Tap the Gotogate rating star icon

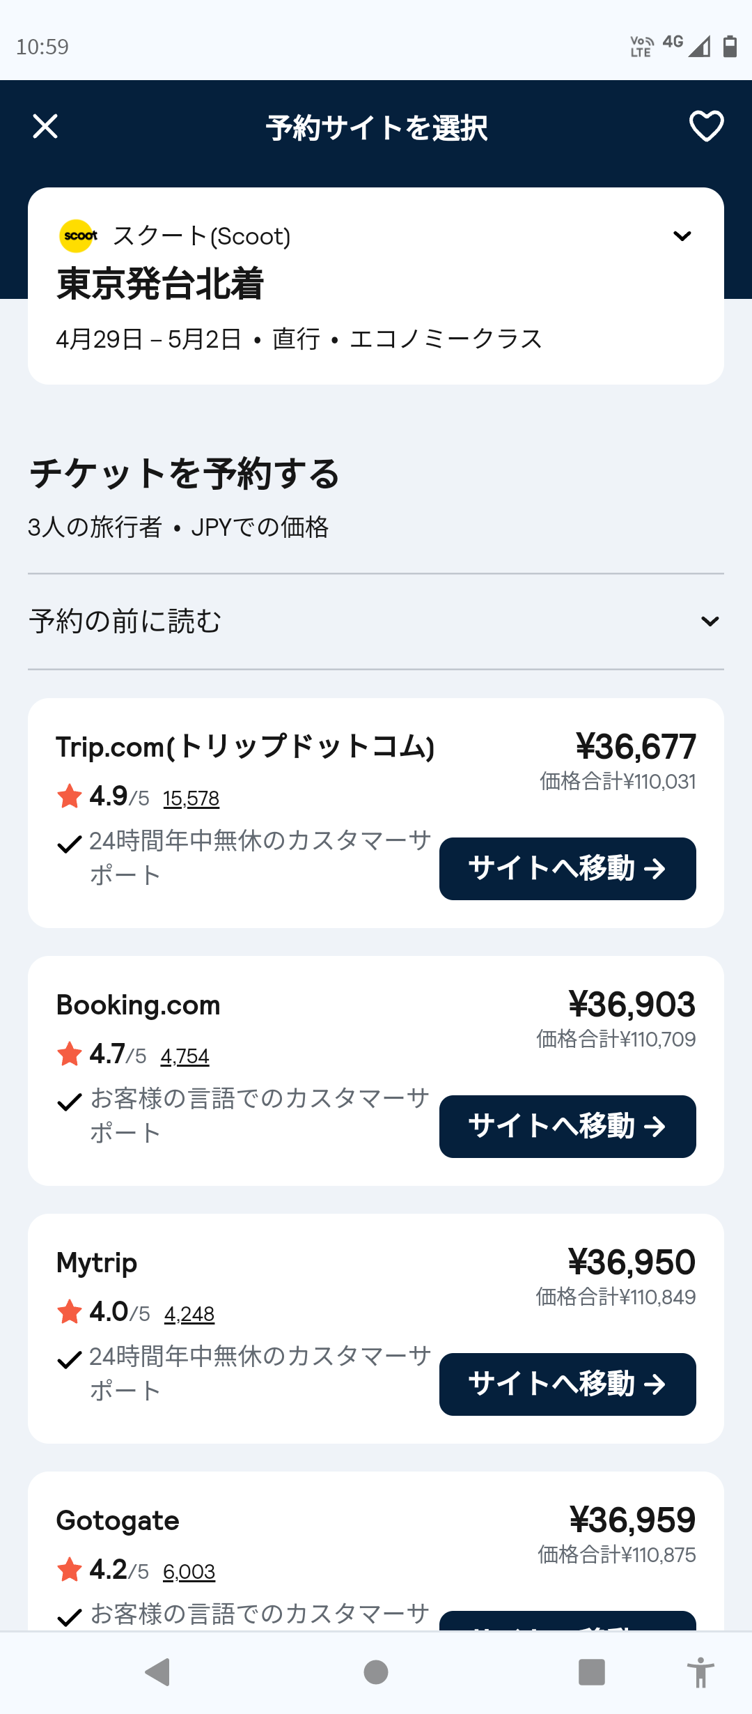pyautogui.click(x=70, y=1570)
